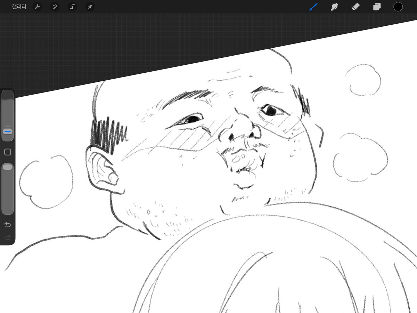Open the 갤러리 gallery
Image resolution: width=417 pixels, height=313 pixels.
(x=19, y=7)
